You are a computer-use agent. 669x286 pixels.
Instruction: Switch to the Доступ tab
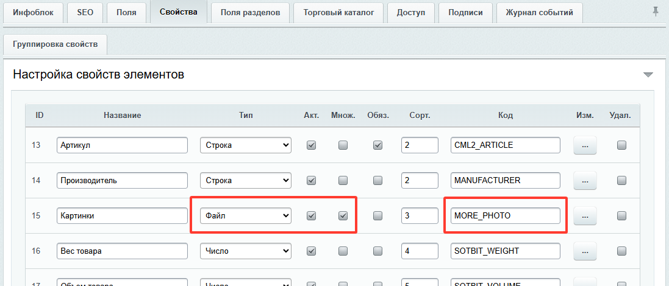411,13
